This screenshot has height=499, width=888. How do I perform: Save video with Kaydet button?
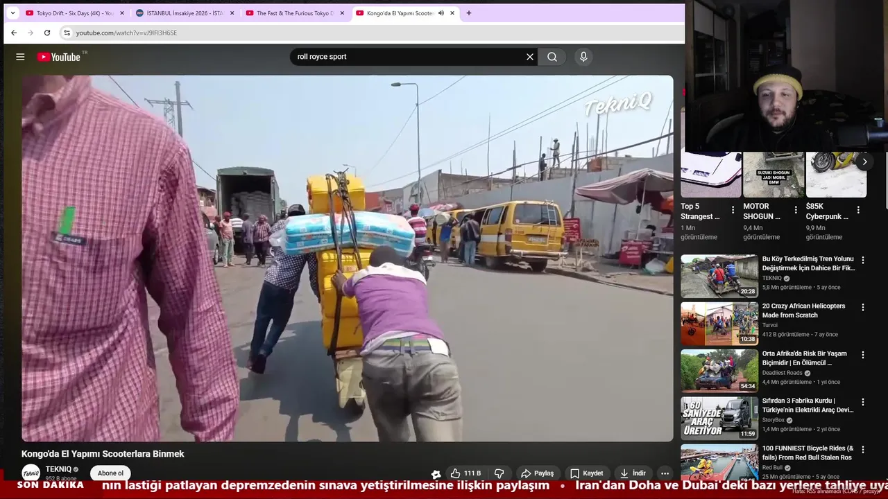[586, 473]
